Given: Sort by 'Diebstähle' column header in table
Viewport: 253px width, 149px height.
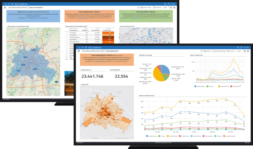Looking at the screenshot, I should point(85,30).
